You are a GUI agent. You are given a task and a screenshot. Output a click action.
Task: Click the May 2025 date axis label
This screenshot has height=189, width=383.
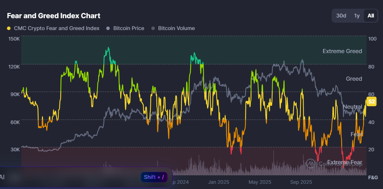[x=260, y=182]
